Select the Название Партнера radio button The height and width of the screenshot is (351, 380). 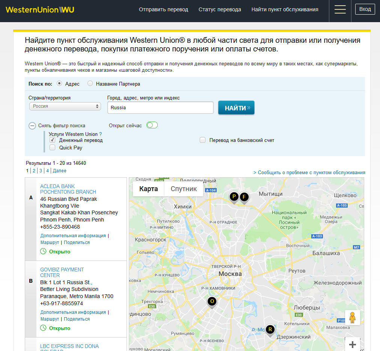coord(90,83)
